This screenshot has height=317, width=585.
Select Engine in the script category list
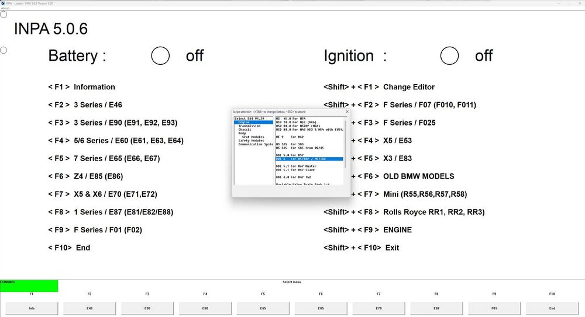point(244,122)
